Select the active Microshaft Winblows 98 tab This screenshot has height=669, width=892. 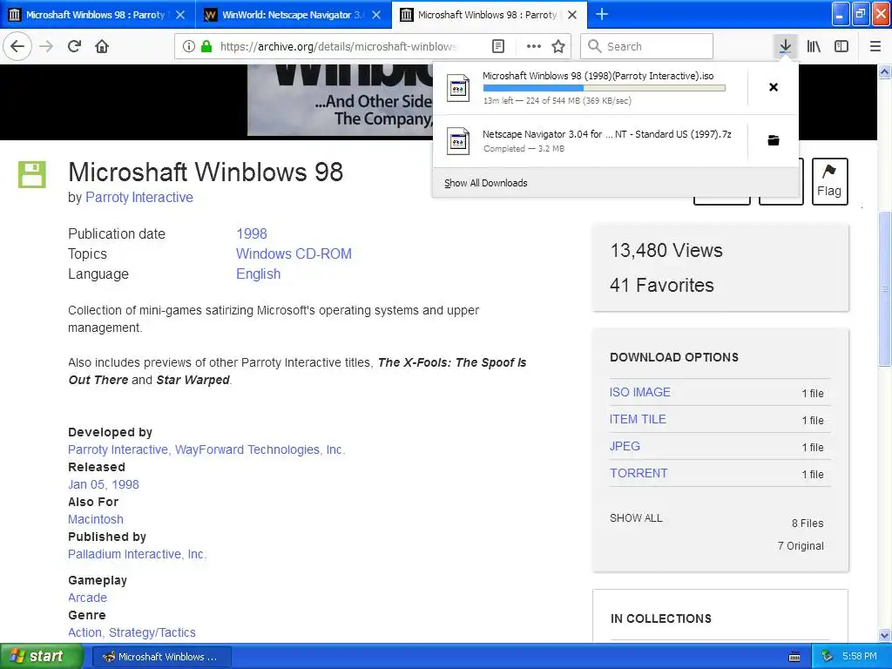pyautogui.click(x=490, y=15)
